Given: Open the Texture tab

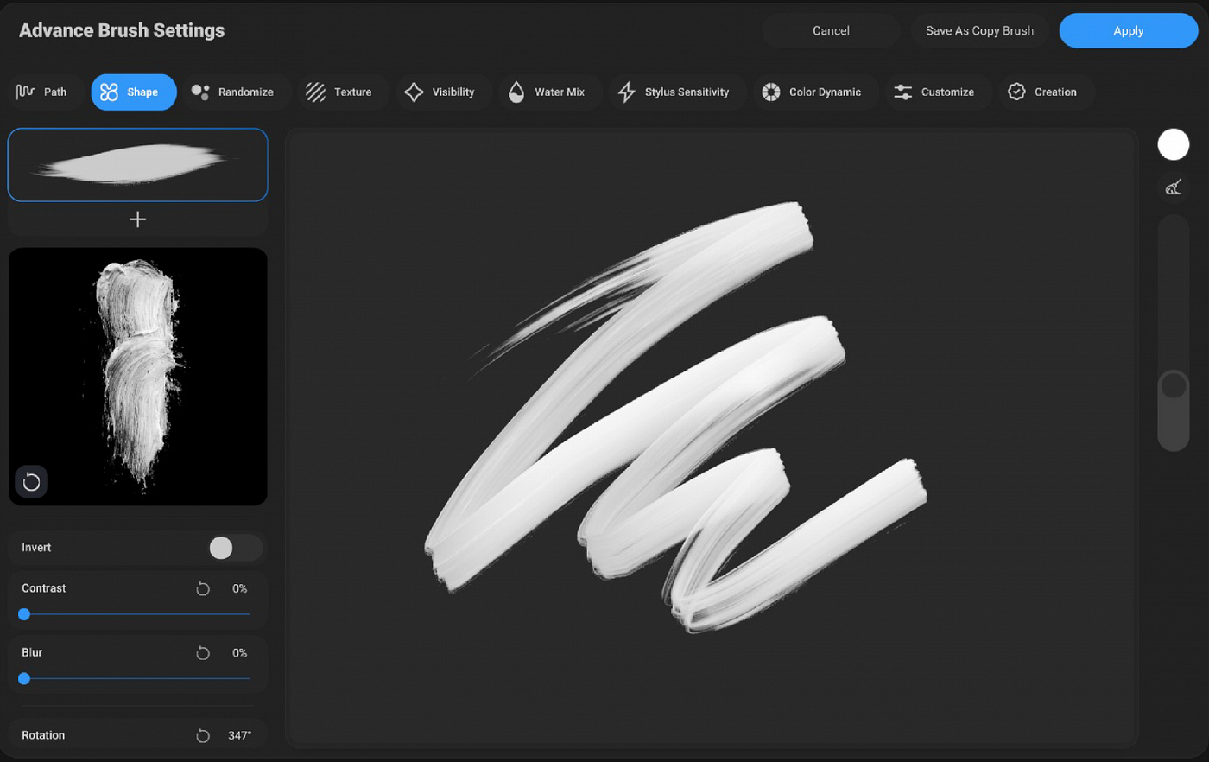Looking at the screenshot, I should pos(341,92).
